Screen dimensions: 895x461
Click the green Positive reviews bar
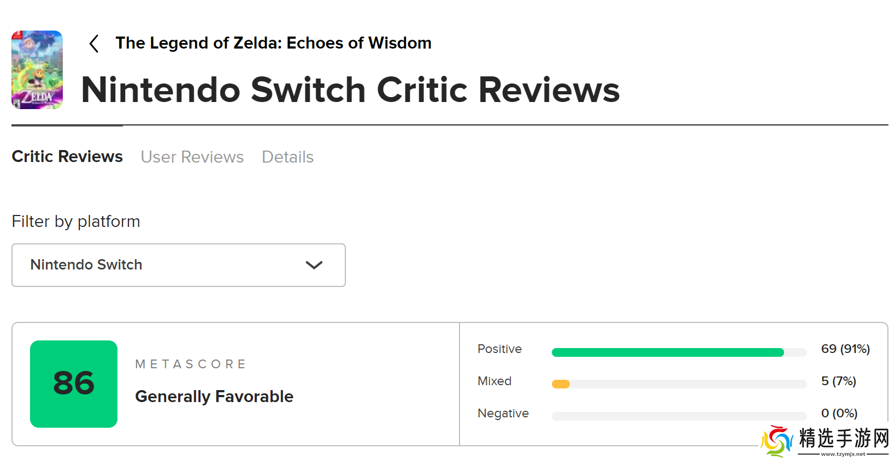pos(668,352)
